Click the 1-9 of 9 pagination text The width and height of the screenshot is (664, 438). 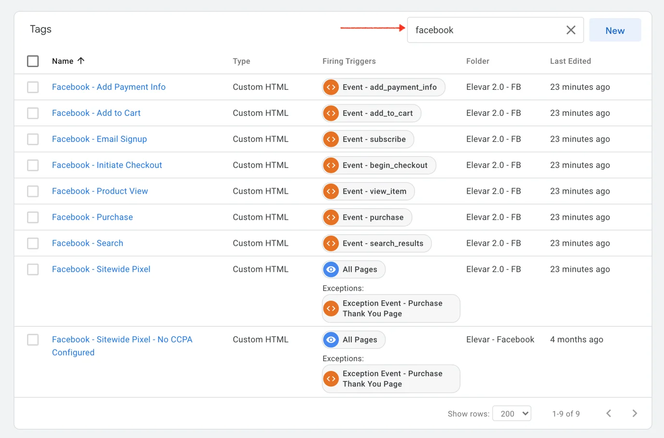pyautogui.click(x=566, y=414)
